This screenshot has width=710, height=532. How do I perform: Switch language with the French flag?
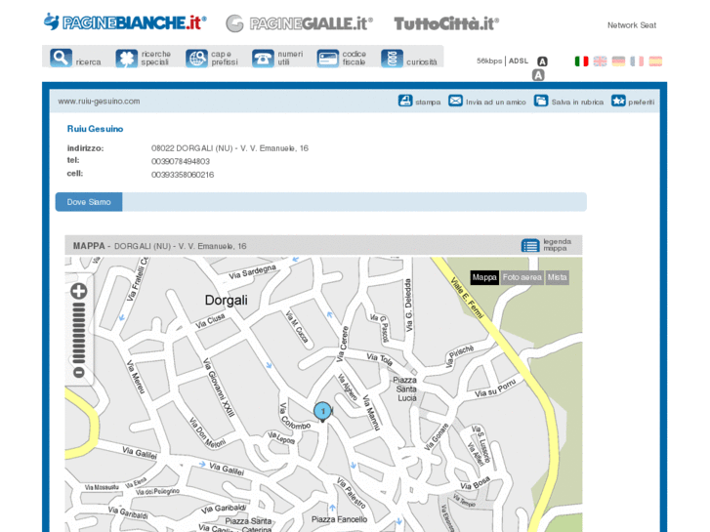[637, 61]
